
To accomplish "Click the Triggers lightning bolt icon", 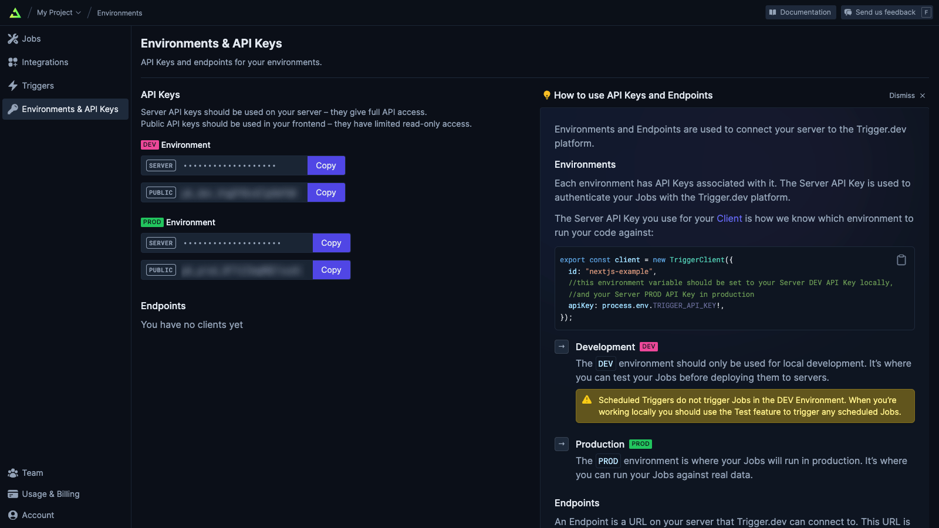I will point(13,86).
